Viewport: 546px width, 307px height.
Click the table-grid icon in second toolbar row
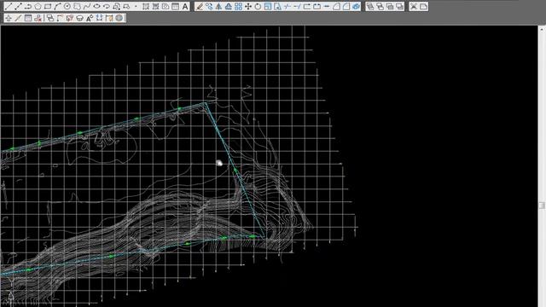28,18
